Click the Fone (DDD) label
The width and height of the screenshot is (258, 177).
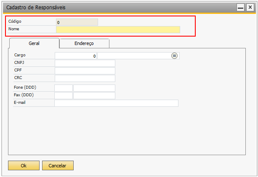coord(25,87)
